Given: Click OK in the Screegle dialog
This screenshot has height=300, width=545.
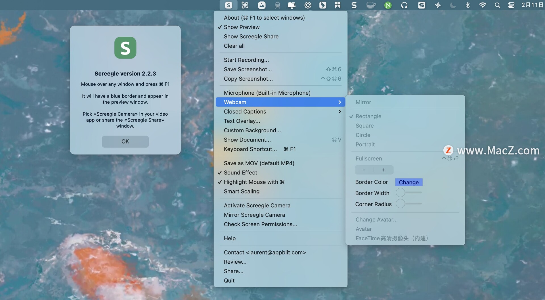Looking at the screenshot, I should coord(125,141).
